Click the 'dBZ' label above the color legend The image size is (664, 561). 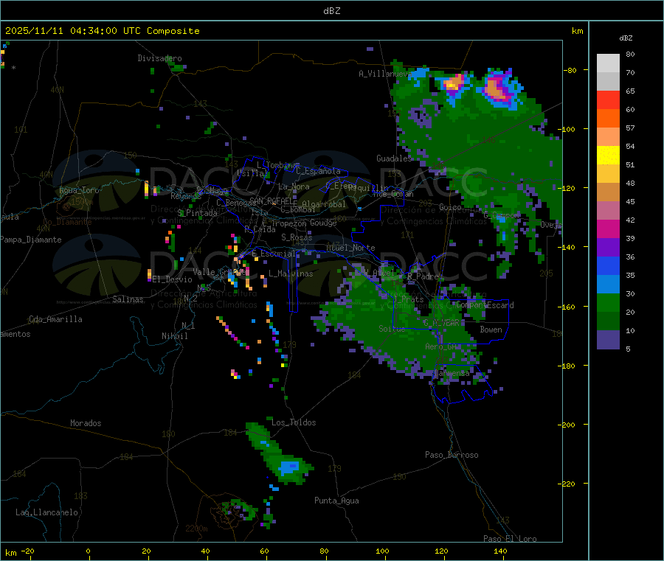626,38
